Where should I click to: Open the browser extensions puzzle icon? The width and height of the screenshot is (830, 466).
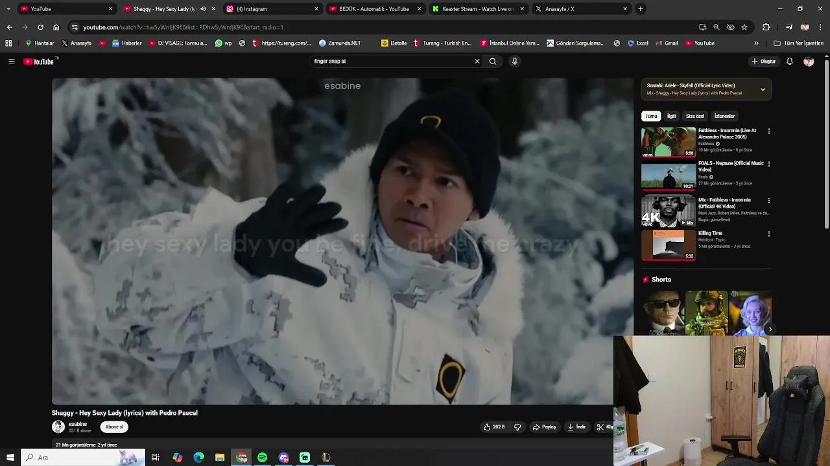(766, 27)
